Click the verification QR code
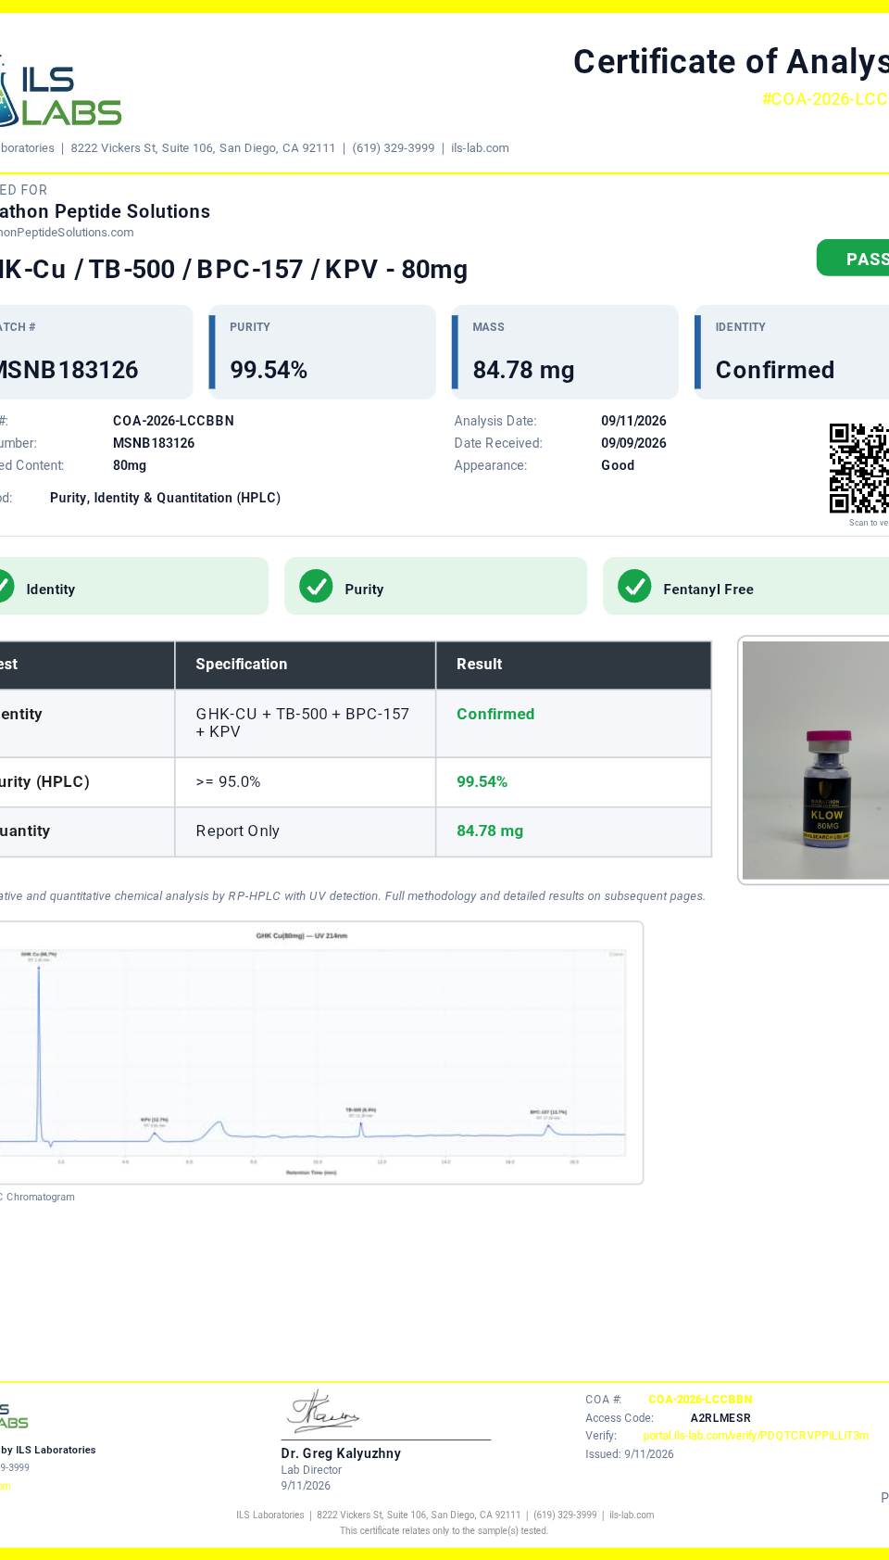Image resolution: width=889 pixels, height=1560 pixels. [x=858, y=468]
